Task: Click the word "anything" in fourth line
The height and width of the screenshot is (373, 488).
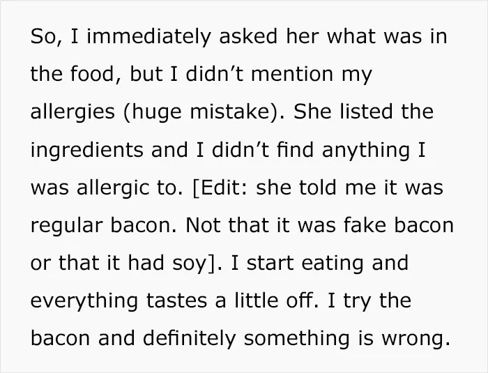Action: [366, 150]
